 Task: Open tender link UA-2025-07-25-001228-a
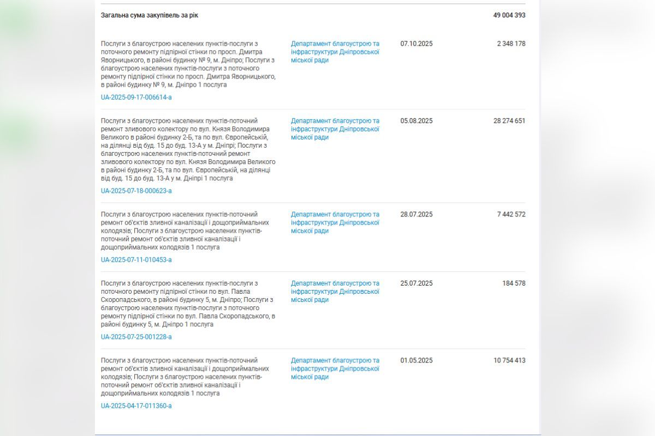(136, 337)
